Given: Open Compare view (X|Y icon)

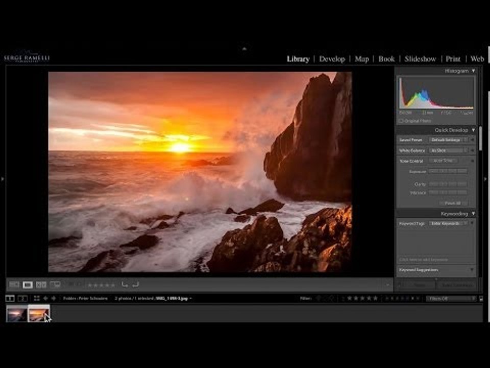Looking at the screenshot, I should click(x=41, y=285).
